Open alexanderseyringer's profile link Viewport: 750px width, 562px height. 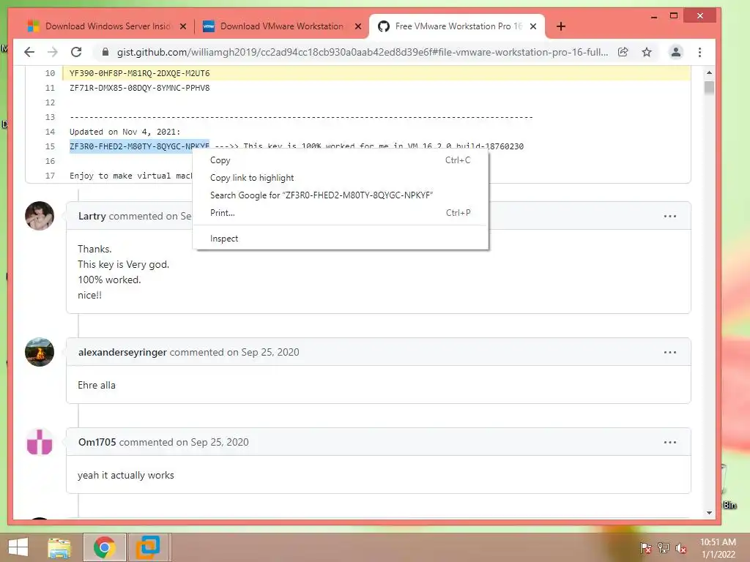(122, 352)
